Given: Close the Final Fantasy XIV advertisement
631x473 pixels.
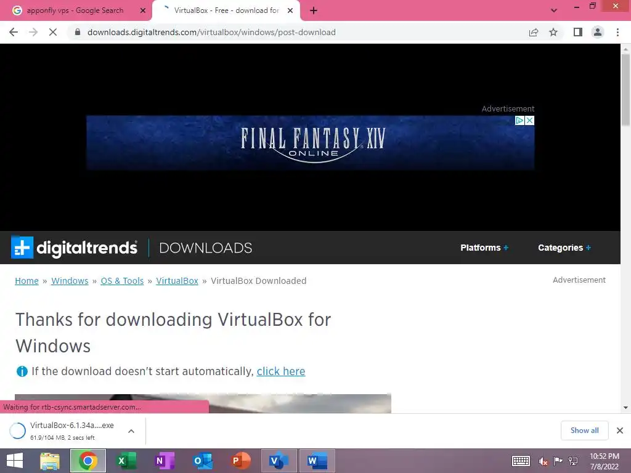Looking at the screenshot, I should 529,120.
